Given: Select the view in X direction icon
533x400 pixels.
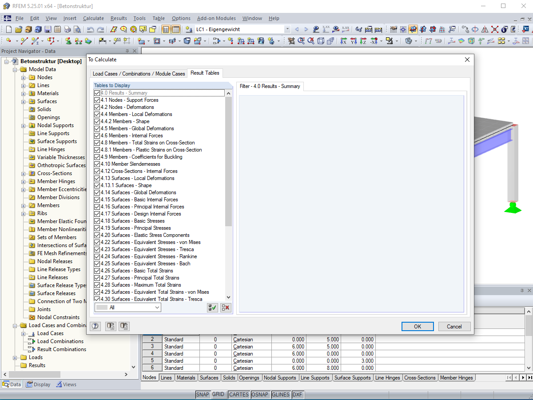Looking at the screenshot, I should pos(344,41).
